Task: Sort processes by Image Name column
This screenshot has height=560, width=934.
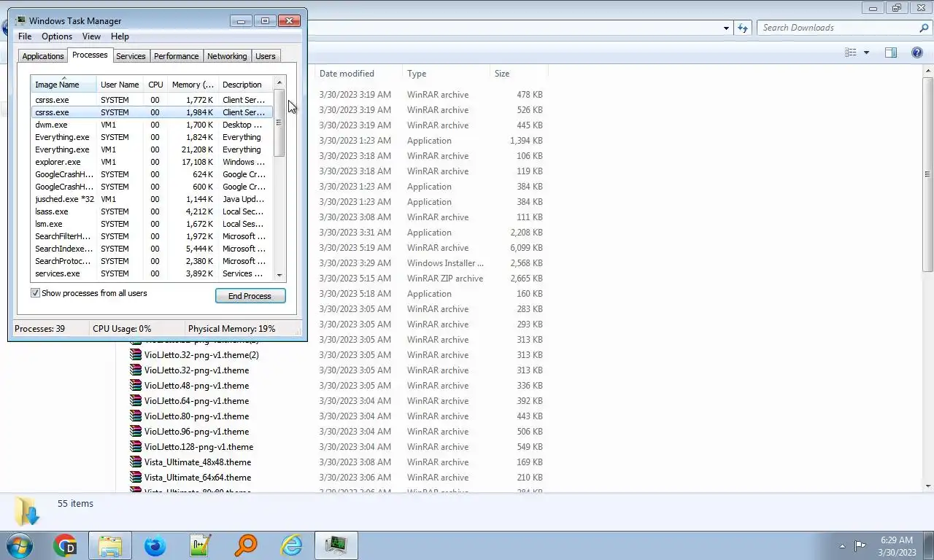Action: tap(63, 85)
